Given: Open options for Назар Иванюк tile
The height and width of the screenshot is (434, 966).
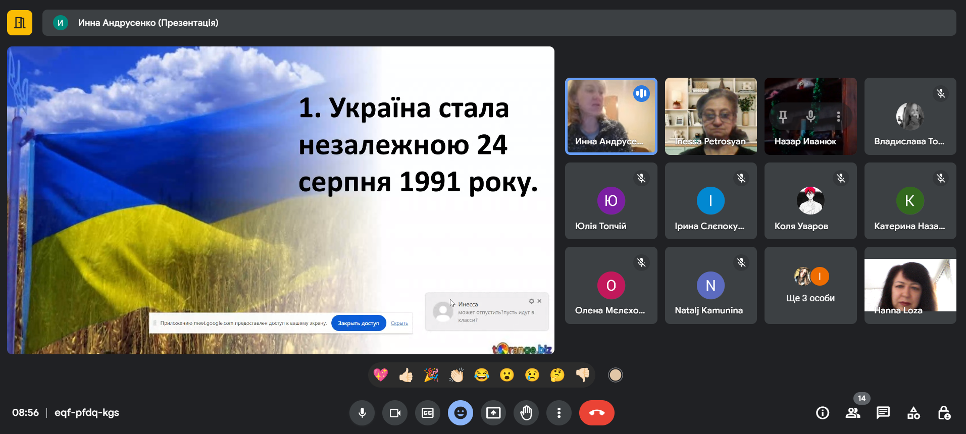Looking at the screenshot, I should point(838,117).
